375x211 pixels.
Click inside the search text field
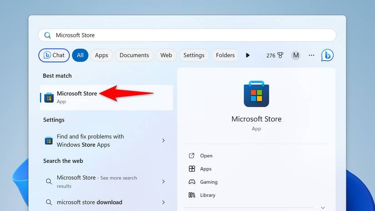(x=191, y=35)
